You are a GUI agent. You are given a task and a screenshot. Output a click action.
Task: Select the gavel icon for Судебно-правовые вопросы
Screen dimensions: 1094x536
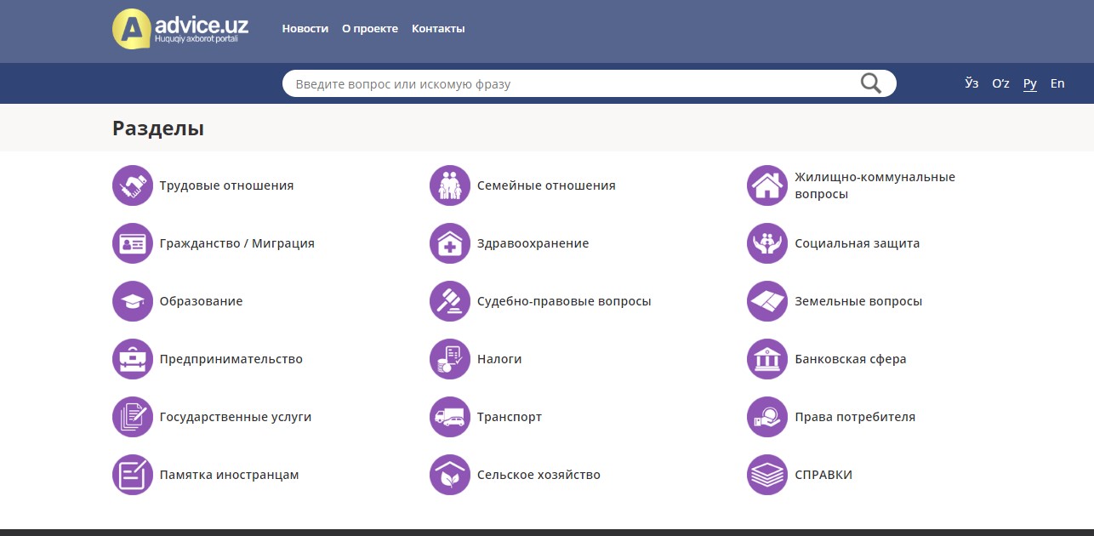click(x=449, y=301)
